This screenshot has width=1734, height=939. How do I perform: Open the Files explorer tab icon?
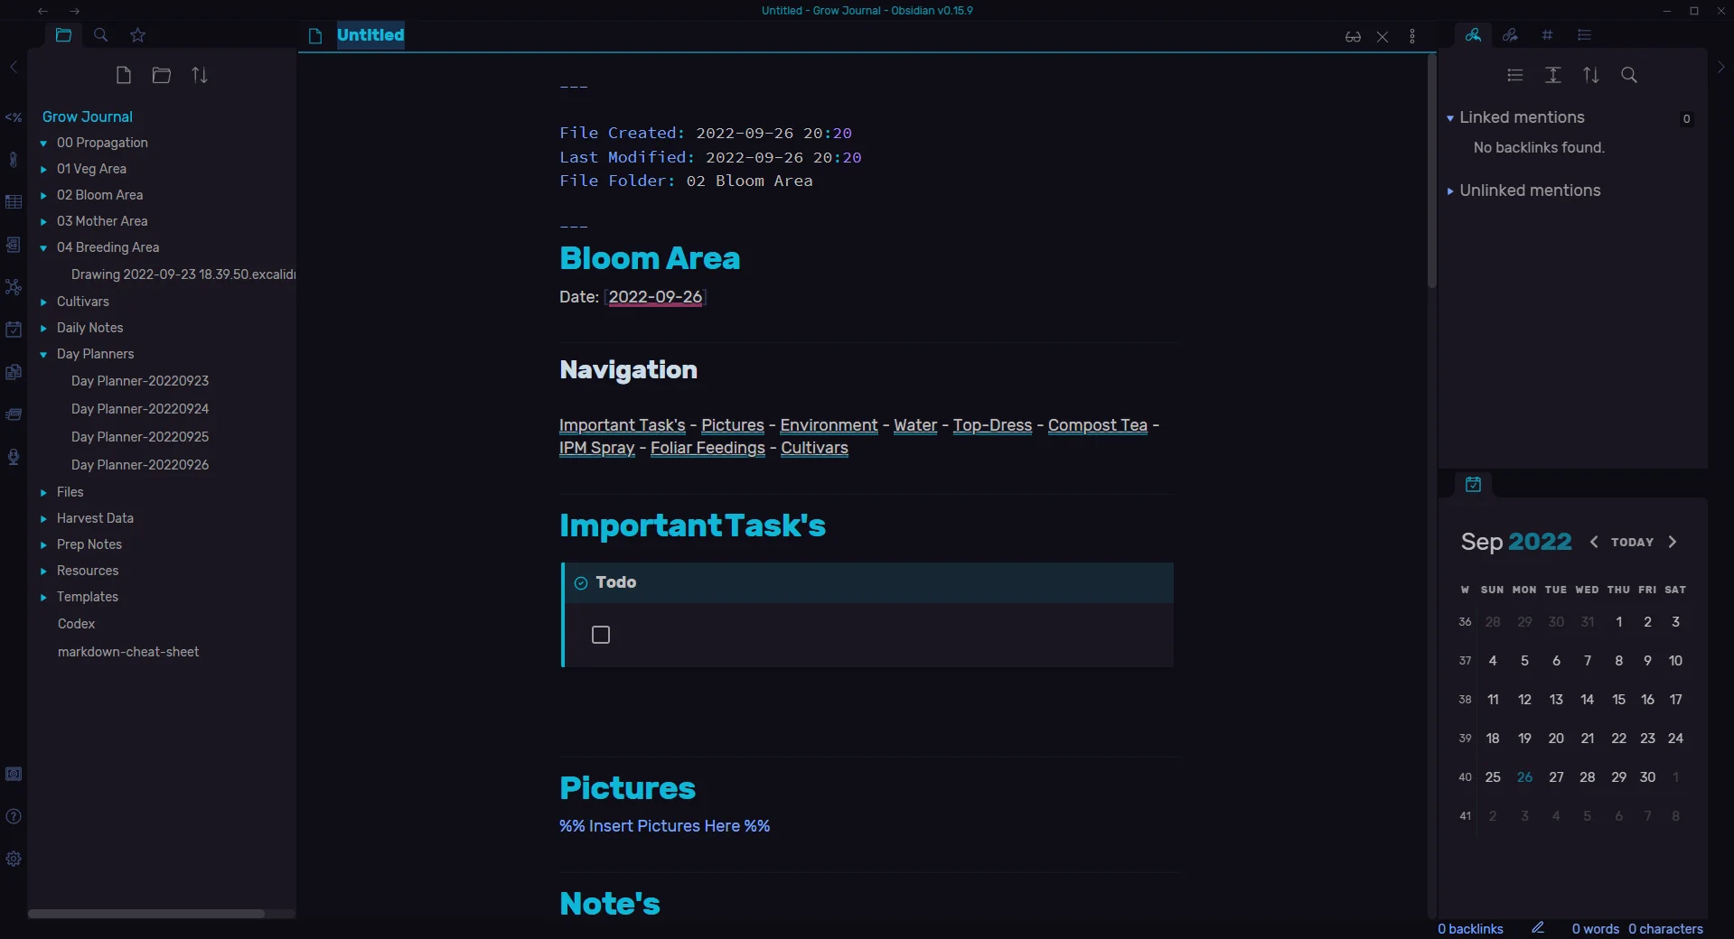63,35
